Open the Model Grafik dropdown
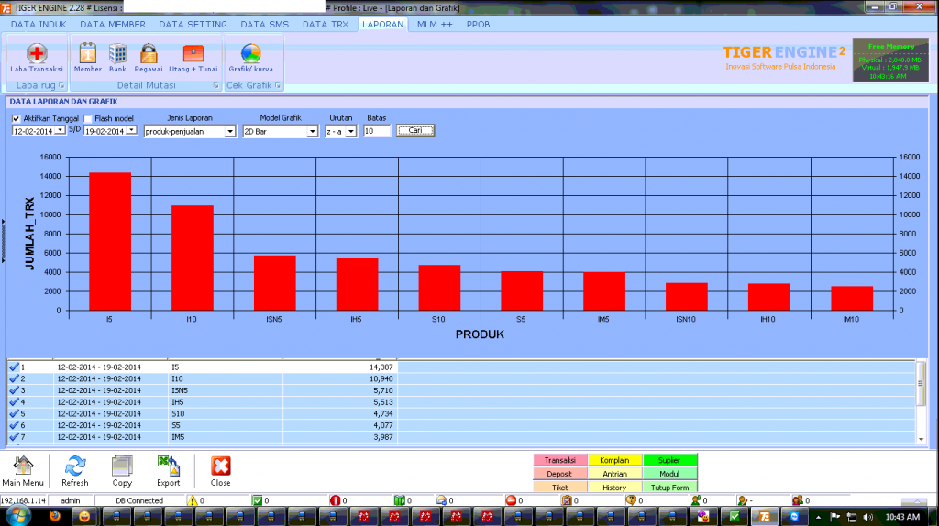Viewport: 939px width, 526px height. coord(313,131)
